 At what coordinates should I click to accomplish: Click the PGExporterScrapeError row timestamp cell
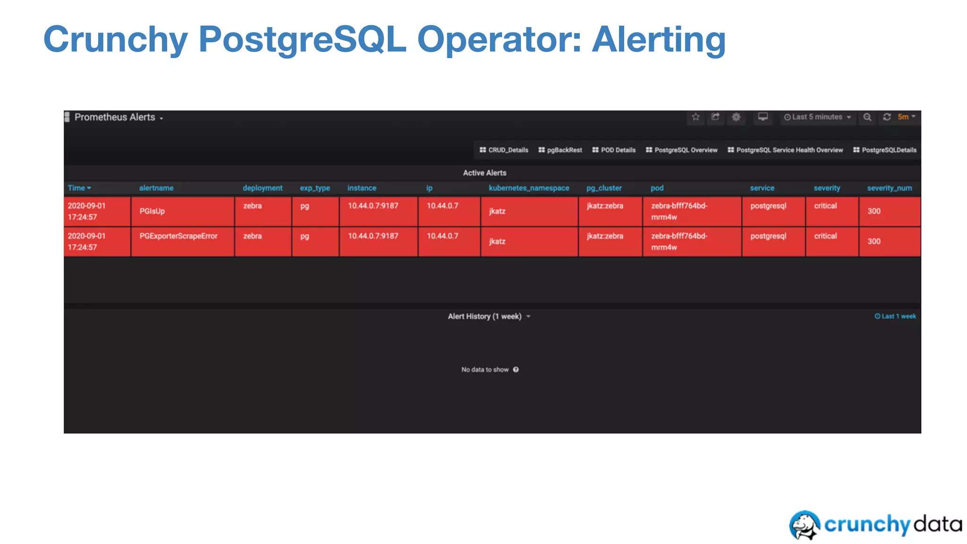97,241
